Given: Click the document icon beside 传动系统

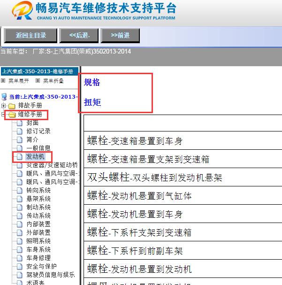Looking at the screenshot, I should point(19,216).
